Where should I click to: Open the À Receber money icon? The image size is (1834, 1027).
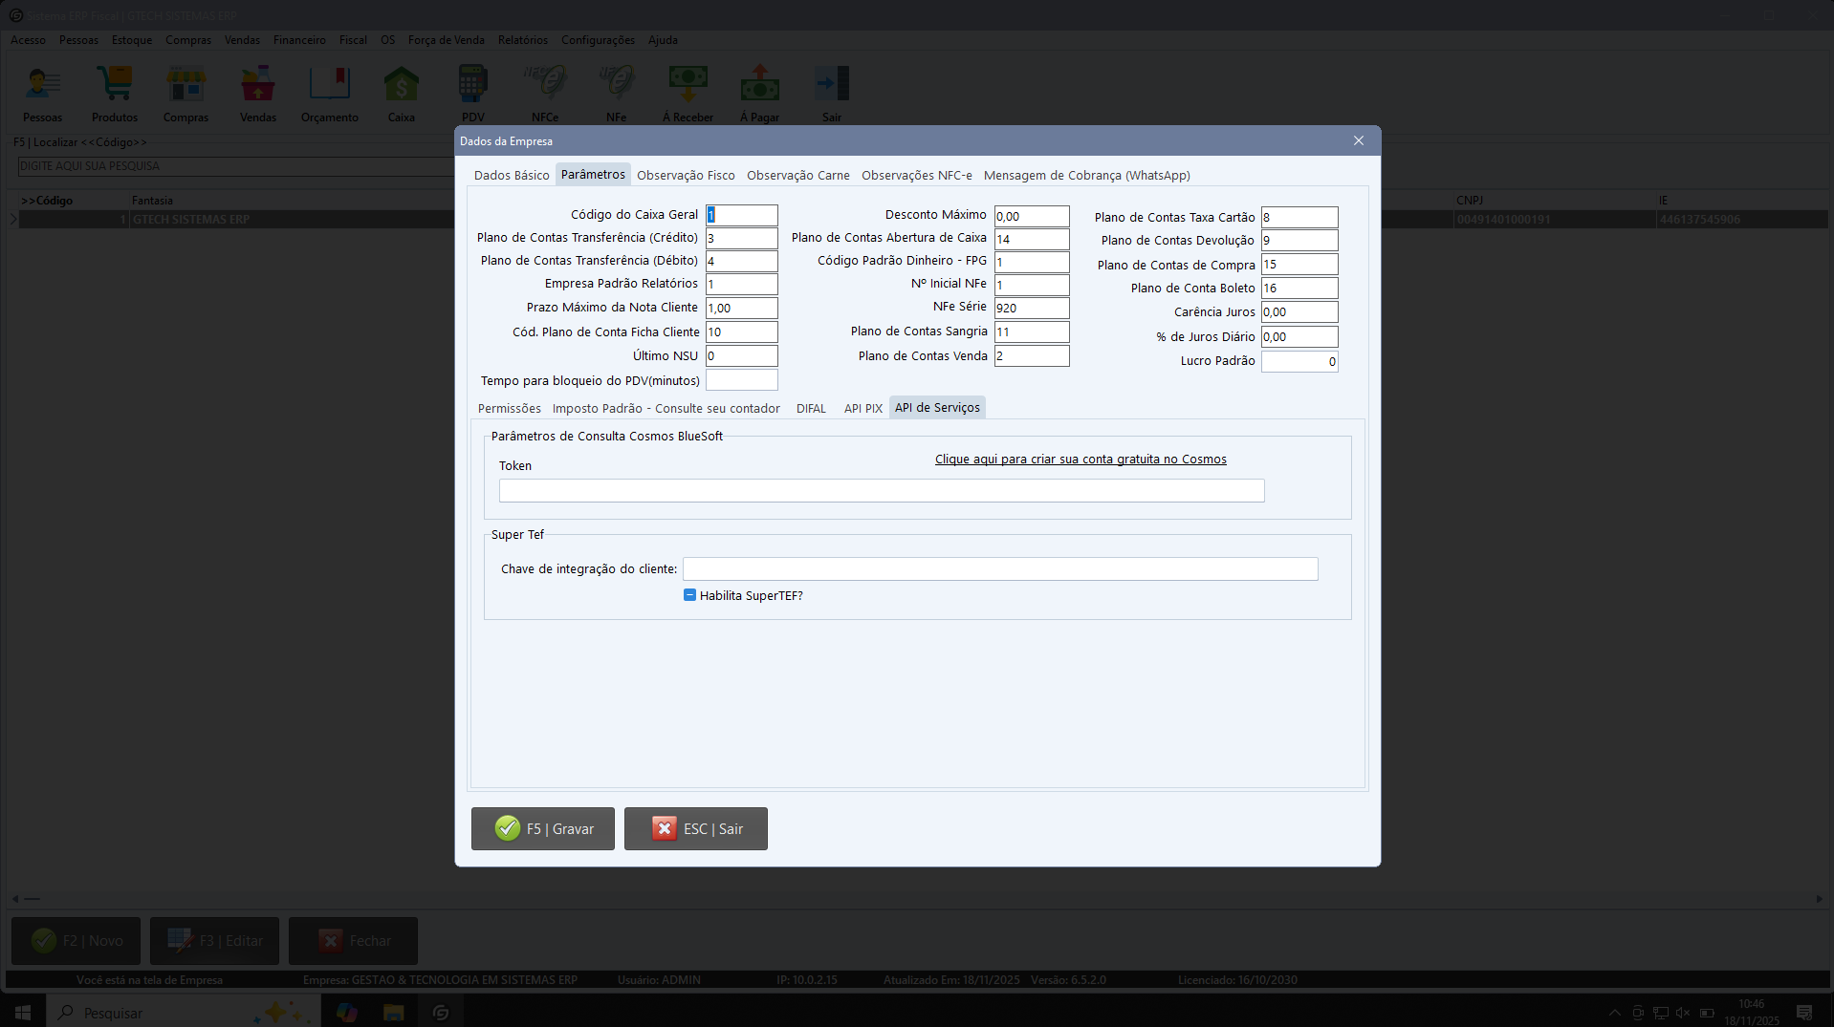(688, 93)
